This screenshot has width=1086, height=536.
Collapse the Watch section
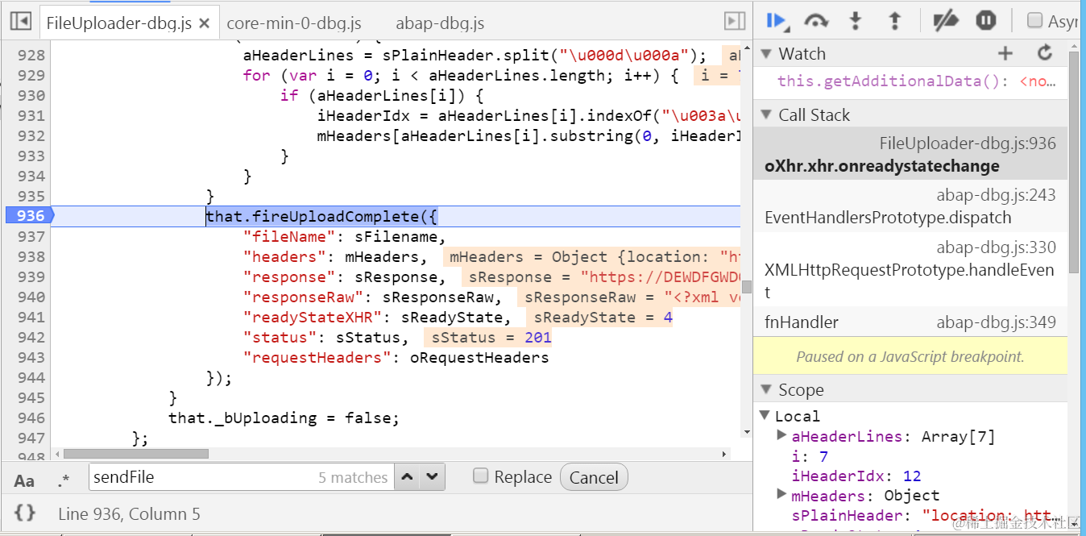[x=766, y=54]
